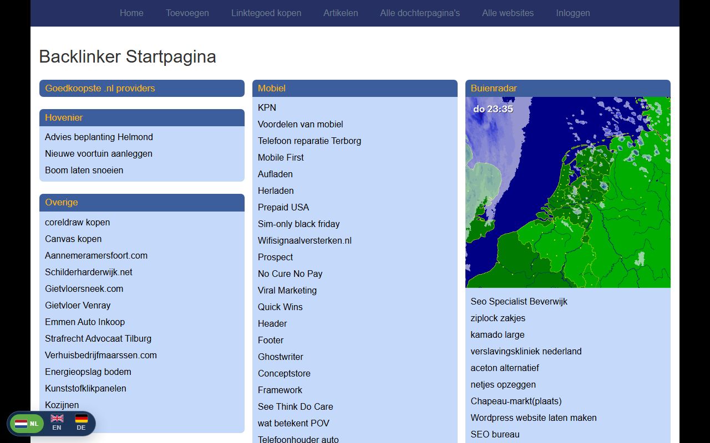Open verslavingskliniek nederland link
710x443 pixels.
pyautogui.click(x=526, y=351)
